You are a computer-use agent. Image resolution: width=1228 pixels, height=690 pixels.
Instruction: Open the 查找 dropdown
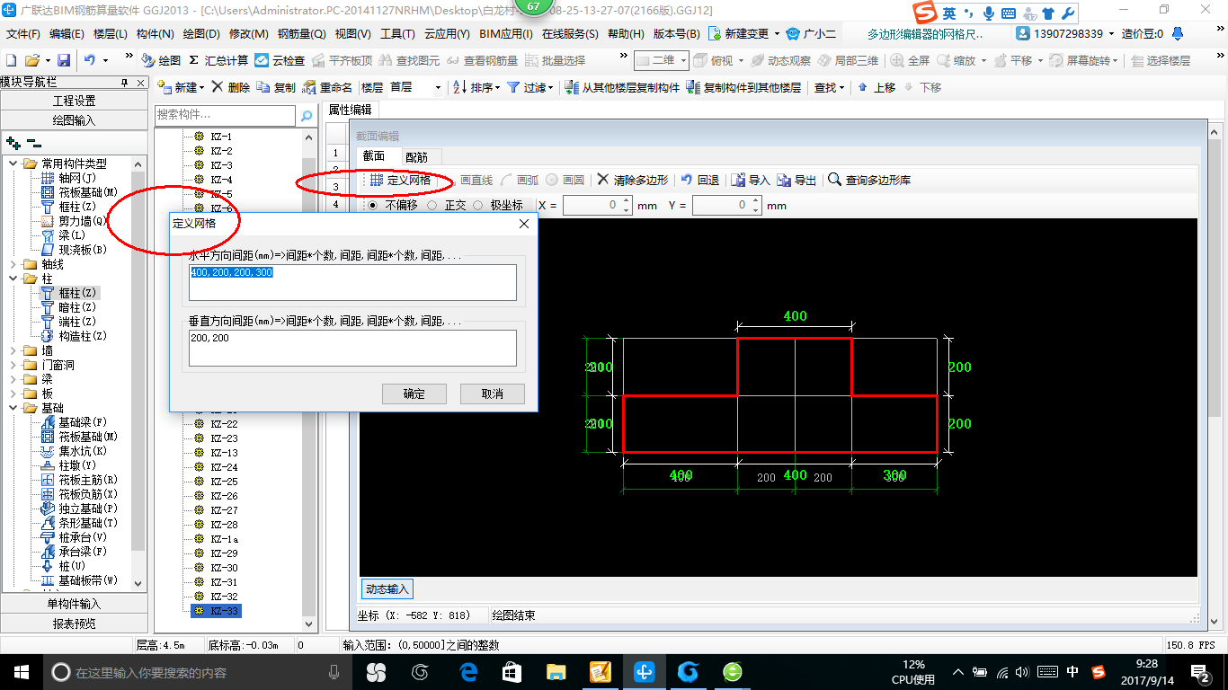click(x=828, y=87)
